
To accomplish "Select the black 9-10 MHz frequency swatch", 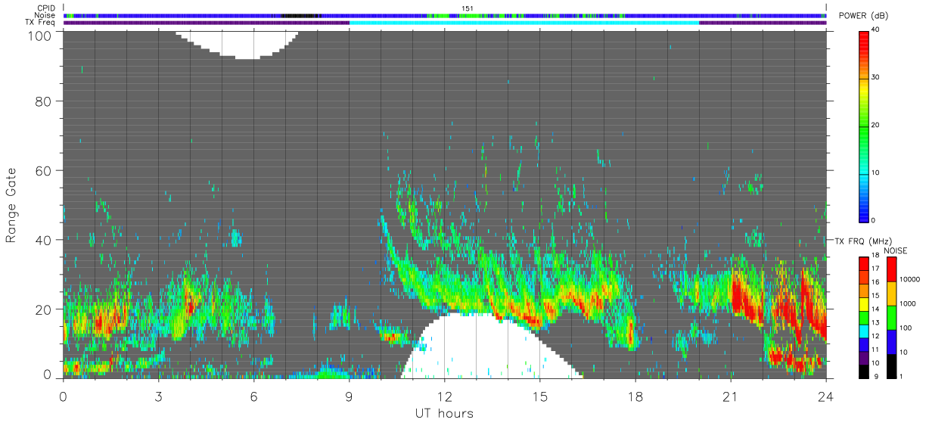I will [x=863, y=371].
